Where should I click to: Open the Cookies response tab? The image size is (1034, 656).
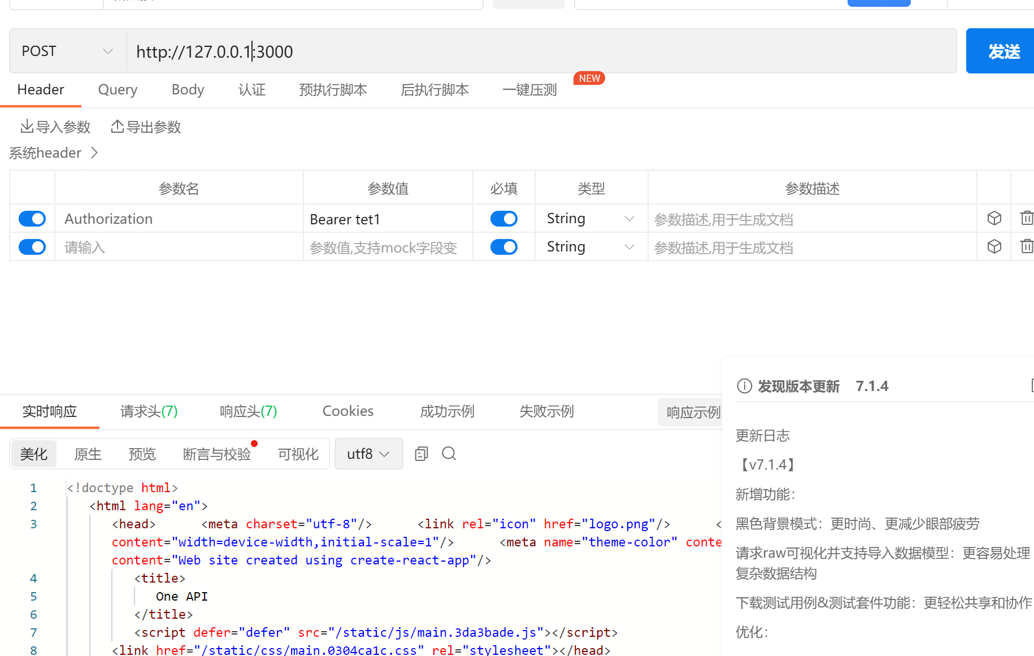[x=347, y=411]
